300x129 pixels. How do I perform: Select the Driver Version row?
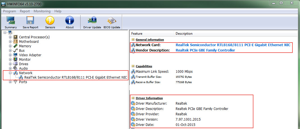pyautogui.click(x=188, y=119)
